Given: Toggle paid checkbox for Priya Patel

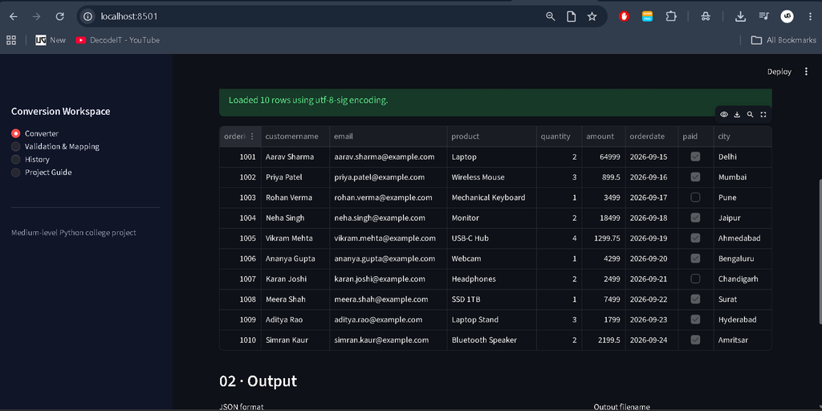Looking at the screenshot, I should (x=695, y=177).
